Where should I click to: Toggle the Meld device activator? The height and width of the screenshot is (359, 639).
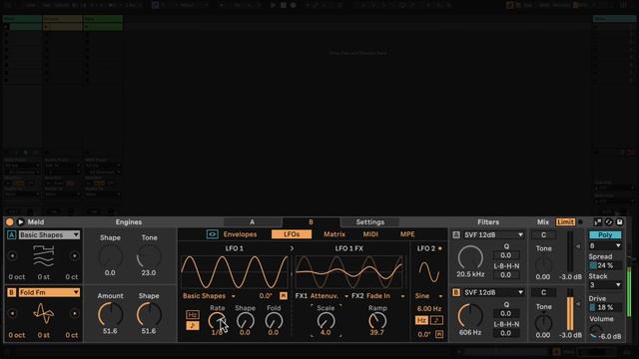click(x=9, y=221)
